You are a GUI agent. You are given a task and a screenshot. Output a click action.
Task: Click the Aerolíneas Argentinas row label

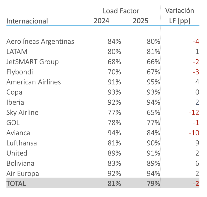pyautogui.click(x=40, y=41)
